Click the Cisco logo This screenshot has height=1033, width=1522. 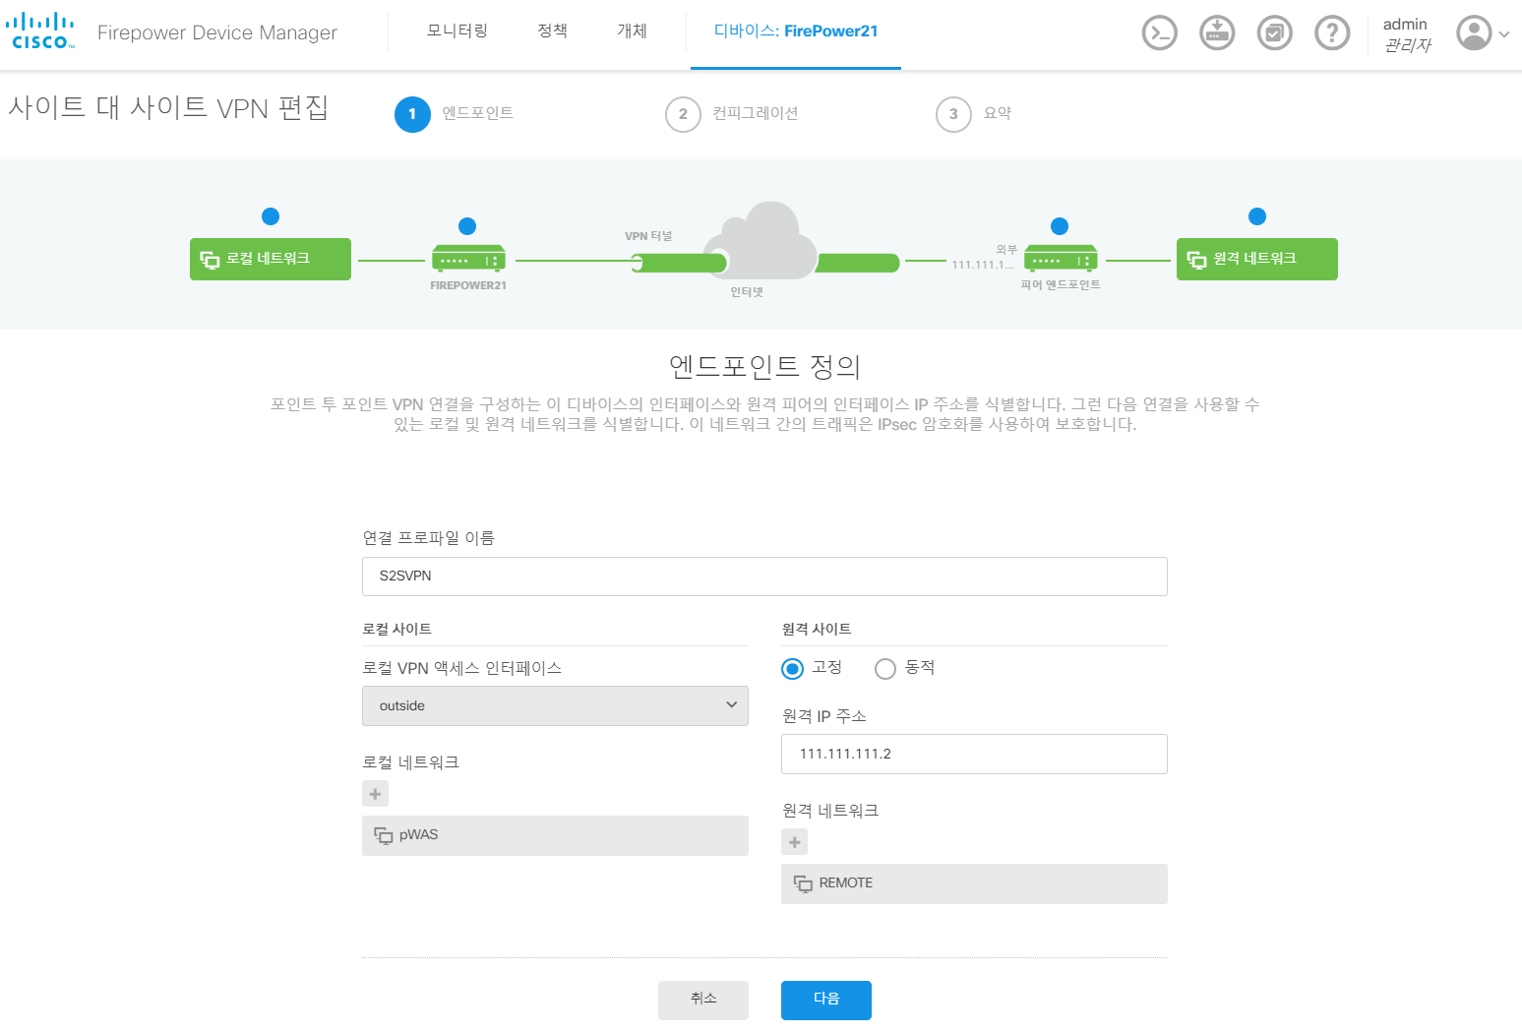tap(40, 31)
